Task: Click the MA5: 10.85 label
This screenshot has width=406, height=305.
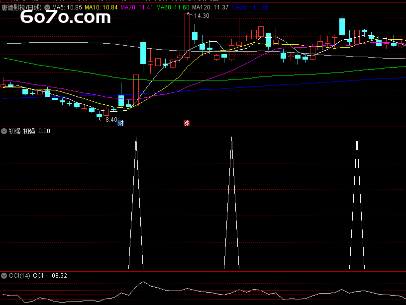Action: coord(67,7)
